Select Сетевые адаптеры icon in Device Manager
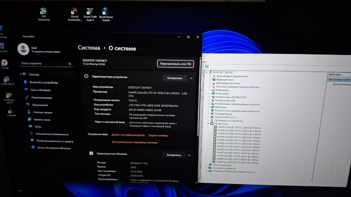The image size is (351, 197). point(210,165)
